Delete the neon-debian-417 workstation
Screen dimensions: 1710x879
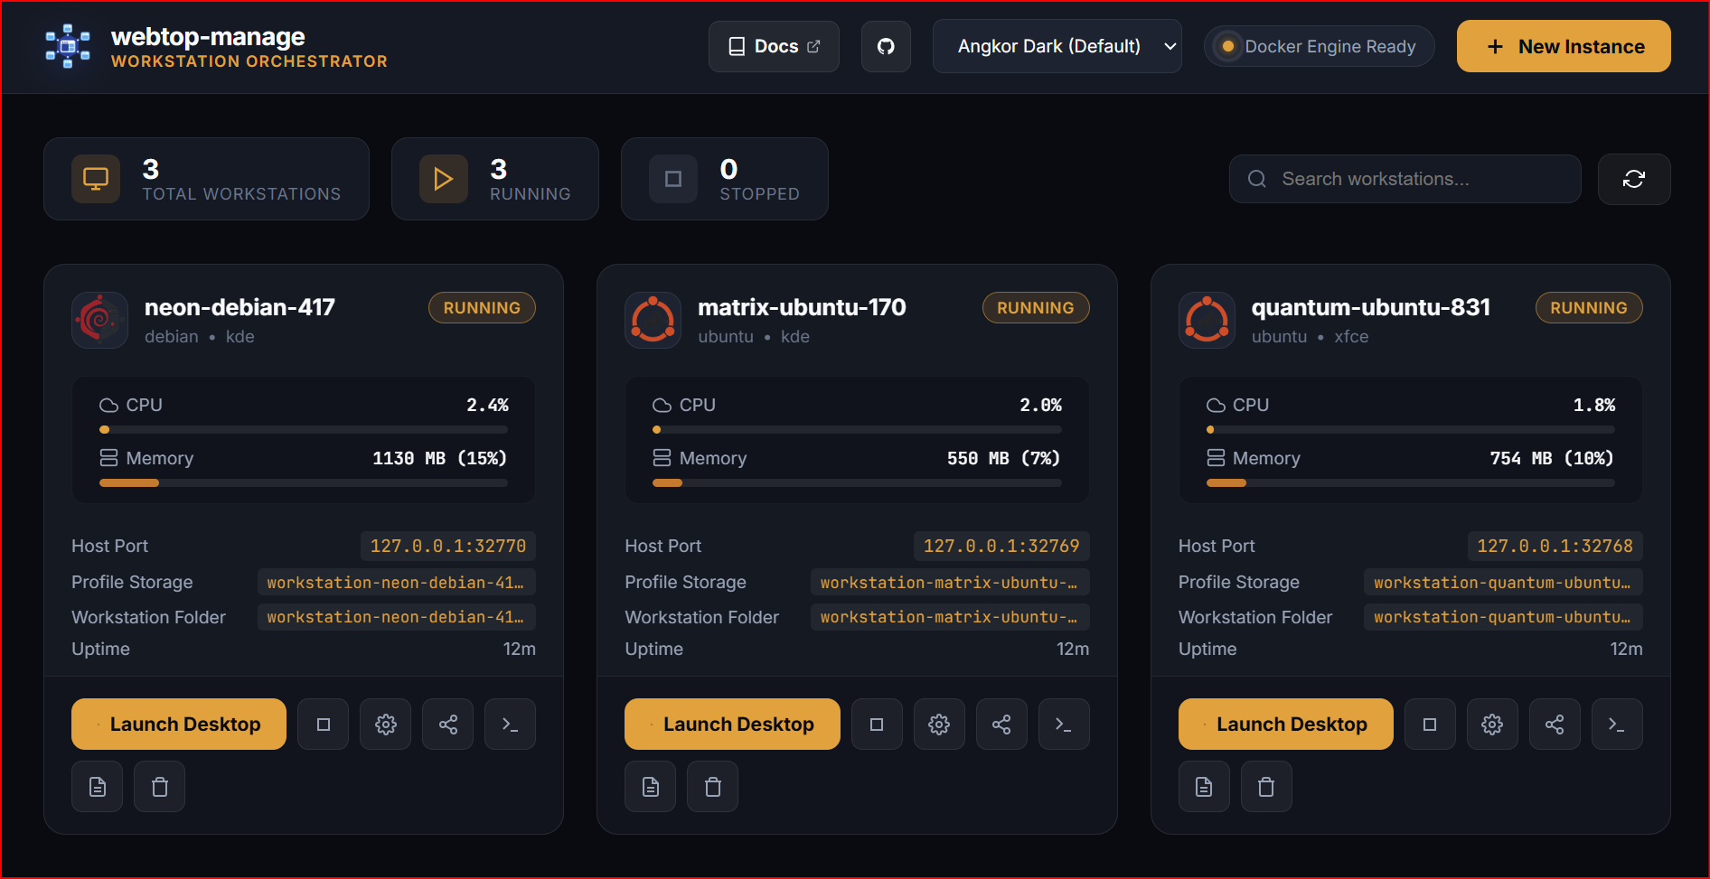160,787
